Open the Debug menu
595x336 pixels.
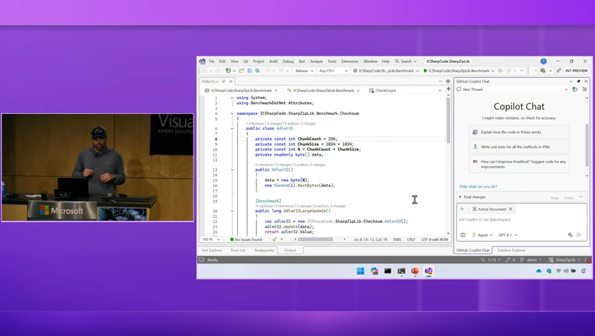pos(288,62)
